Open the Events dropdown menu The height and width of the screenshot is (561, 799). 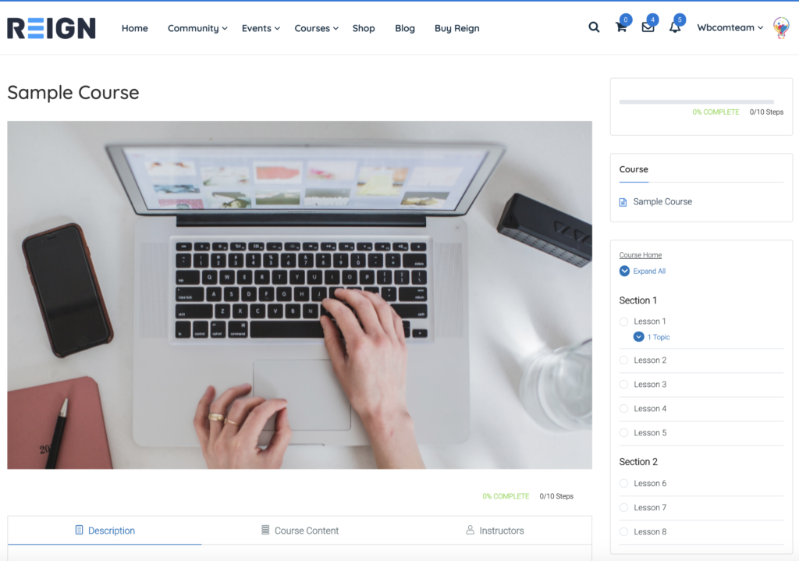(x=261, y=29)
